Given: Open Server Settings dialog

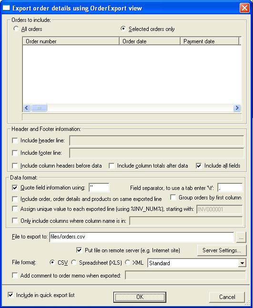Looking at the screenshot, I should tap(222, 250).
